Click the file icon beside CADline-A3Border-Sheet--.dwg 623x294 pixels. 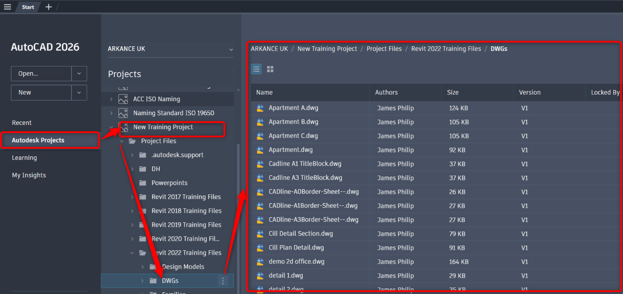pos(260,220)
